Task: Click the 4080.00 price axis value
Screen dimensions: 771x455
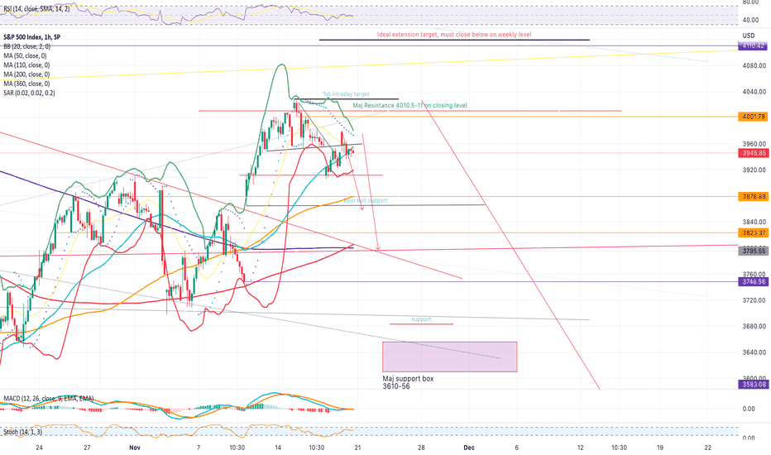Action: tap(754, 65)
